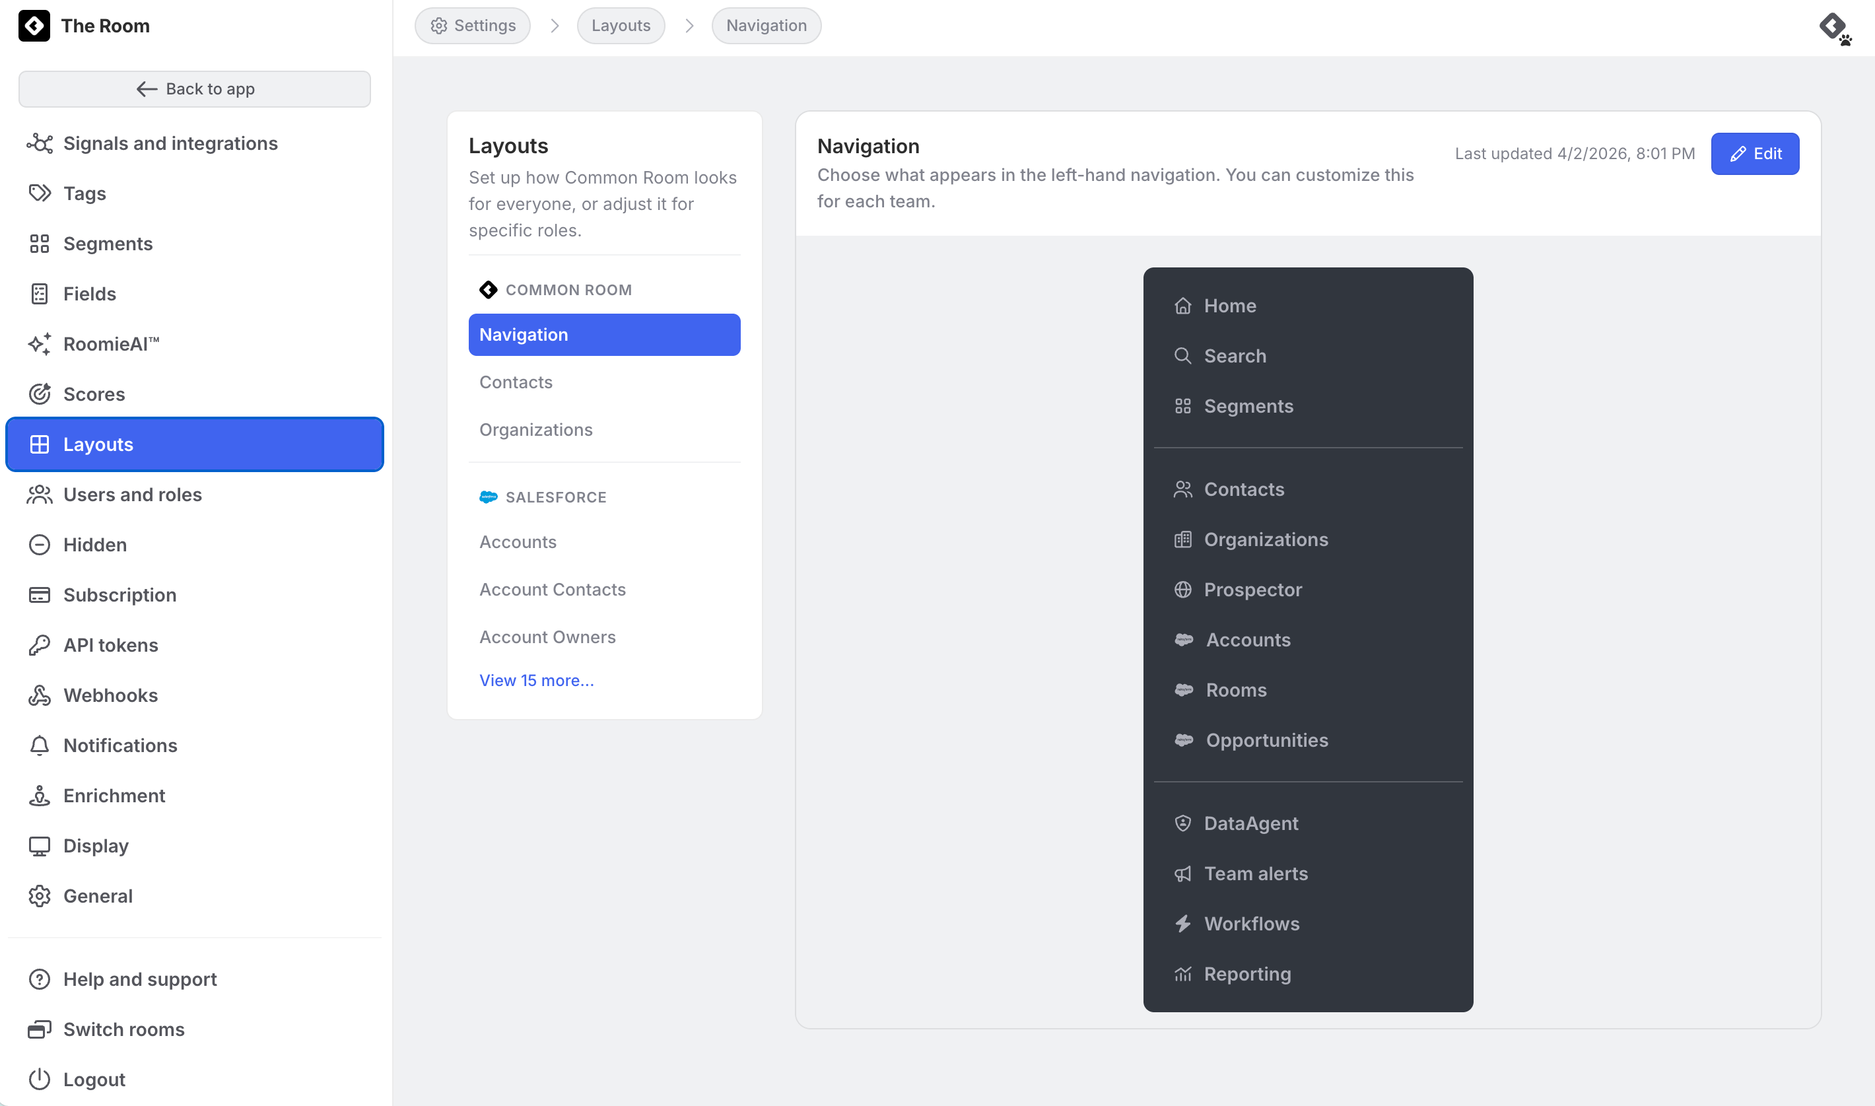Click the blue Edit button
The height and width of the screenshot is (1106, 1875).
[1754, 154]
